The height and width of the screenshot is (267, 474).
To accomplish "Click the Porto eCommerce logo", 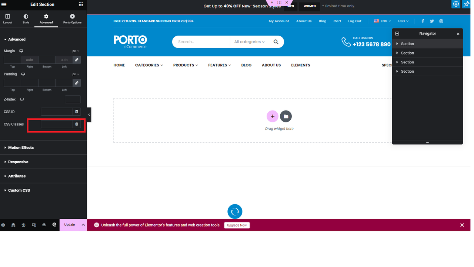I will tap(130, 42).
